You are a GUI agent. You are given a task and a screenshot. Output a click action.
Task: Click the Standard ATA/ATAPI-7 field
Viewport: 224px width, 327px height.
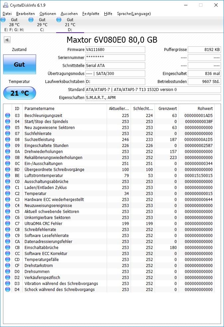153,89
